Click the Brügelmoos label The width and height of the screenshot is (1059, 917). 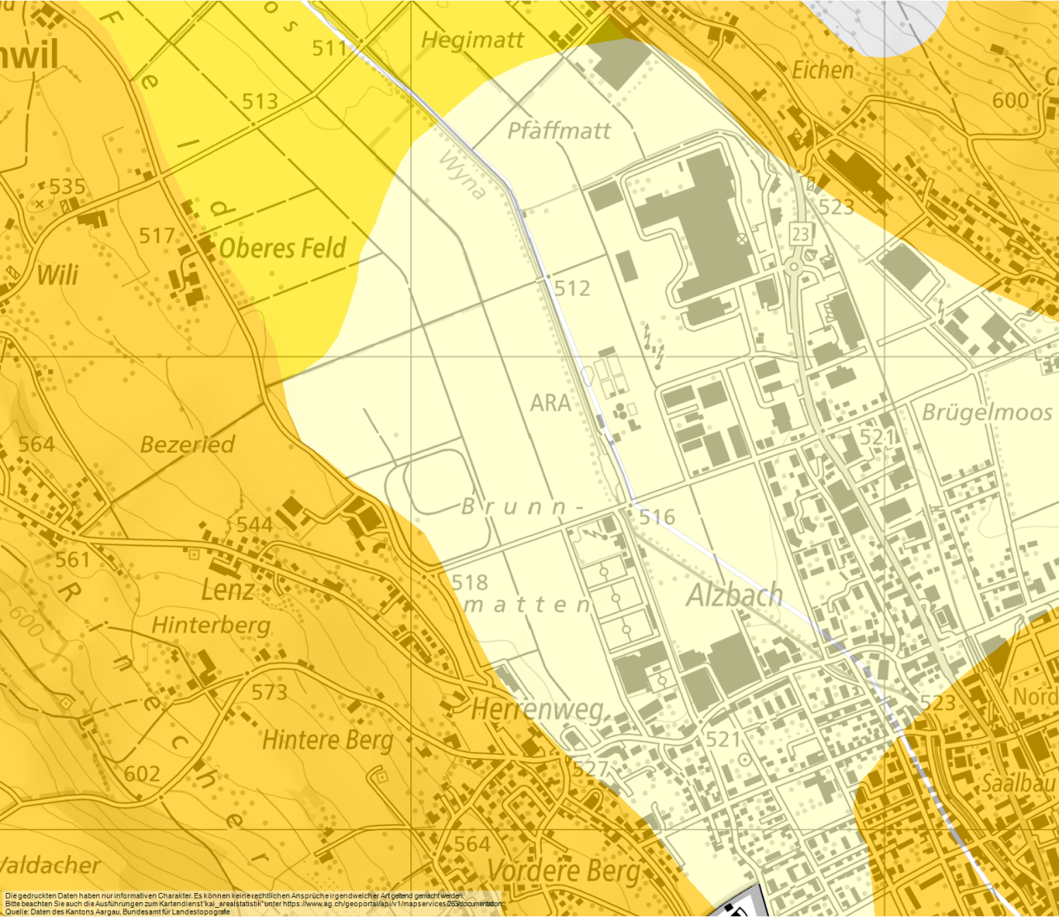987,411
